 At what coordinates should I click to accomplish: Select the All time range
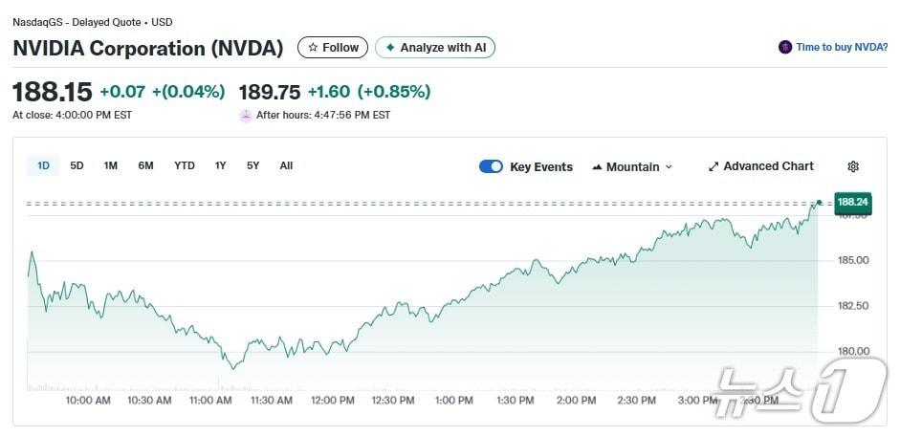pyautogui.click(x=286, y=165)
